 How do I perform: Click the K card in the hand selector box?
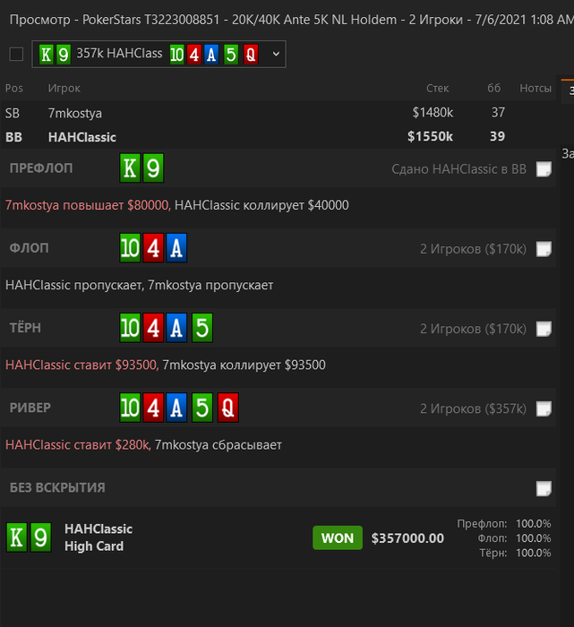[47, 54]
